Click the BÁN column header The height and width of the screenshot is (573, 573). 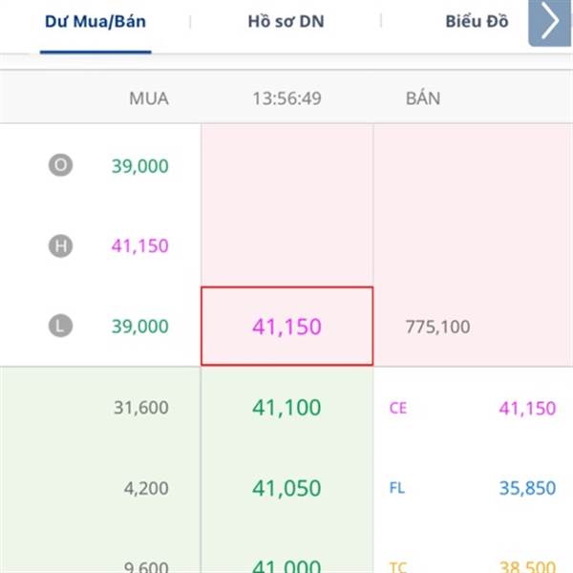click(423, 97)
